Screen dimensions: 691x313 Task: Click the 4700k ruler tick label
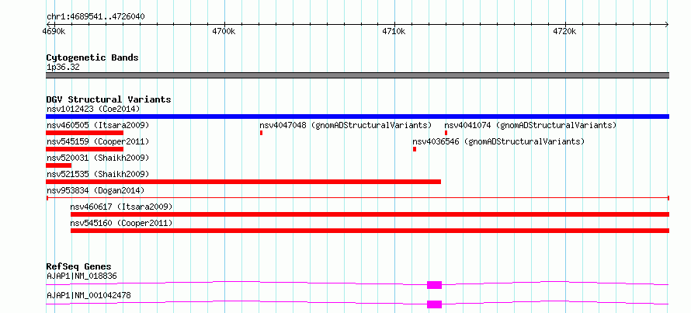(x=224, y=31)
